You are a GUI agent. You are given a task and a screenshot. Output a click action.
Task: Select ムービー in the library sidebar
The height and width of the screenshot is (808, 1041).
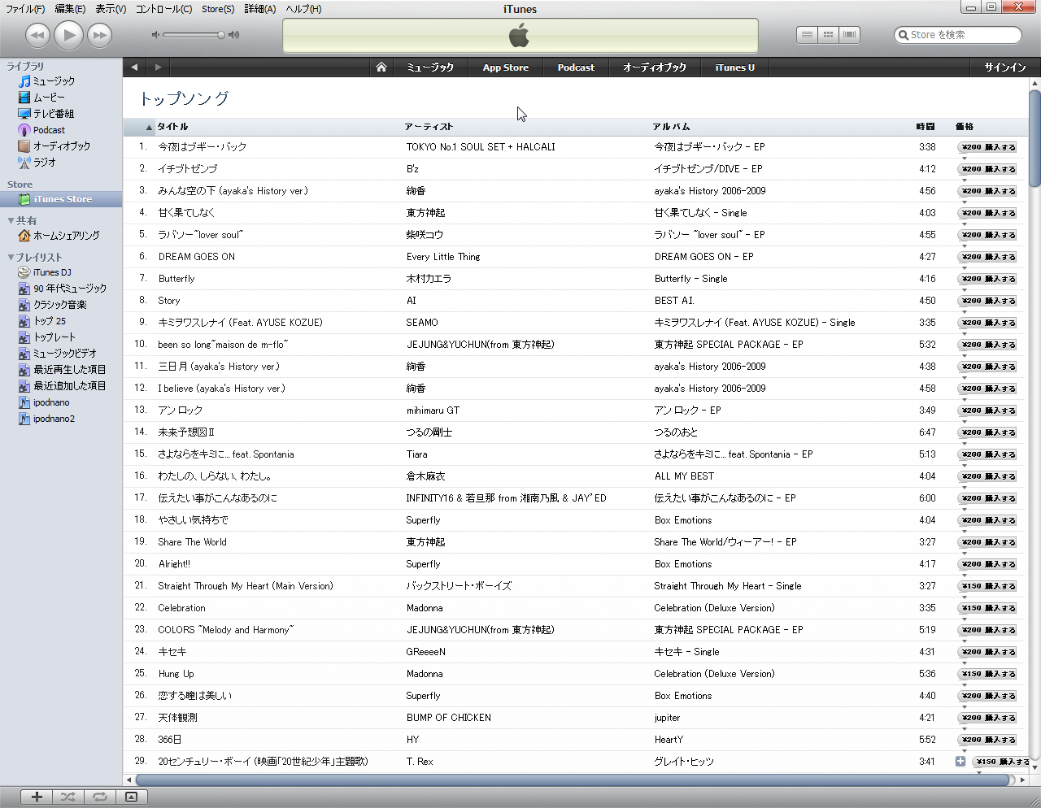point(49,98)
